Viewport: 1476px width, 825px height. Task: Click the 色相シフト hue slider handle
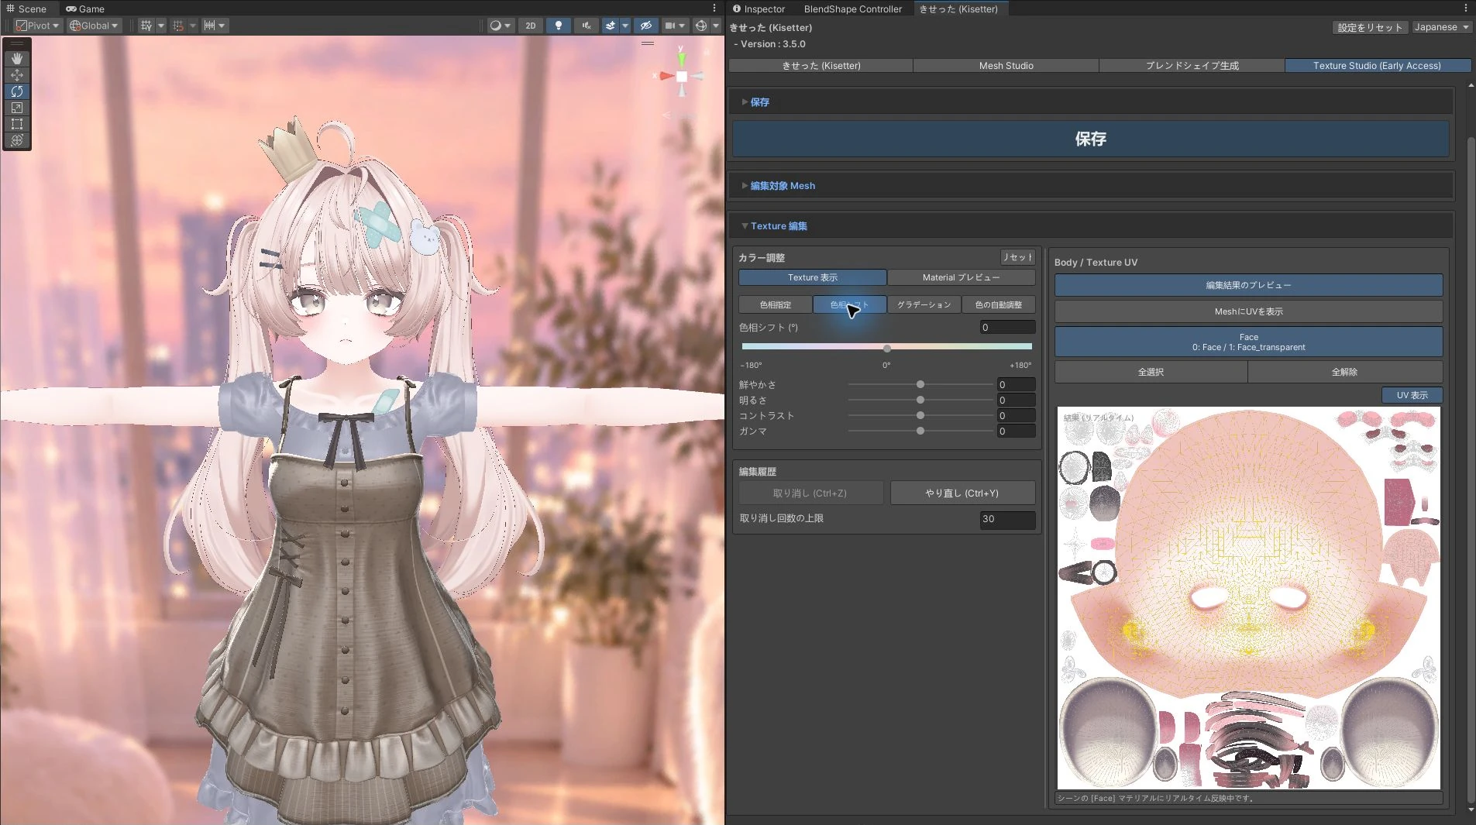[887, 348]
